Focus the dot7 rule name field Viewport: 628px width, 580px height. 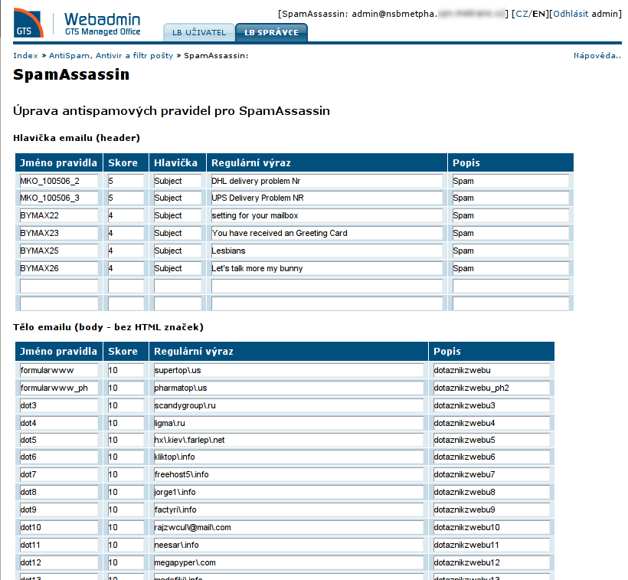pyautogui.click(x=59, y=474)
